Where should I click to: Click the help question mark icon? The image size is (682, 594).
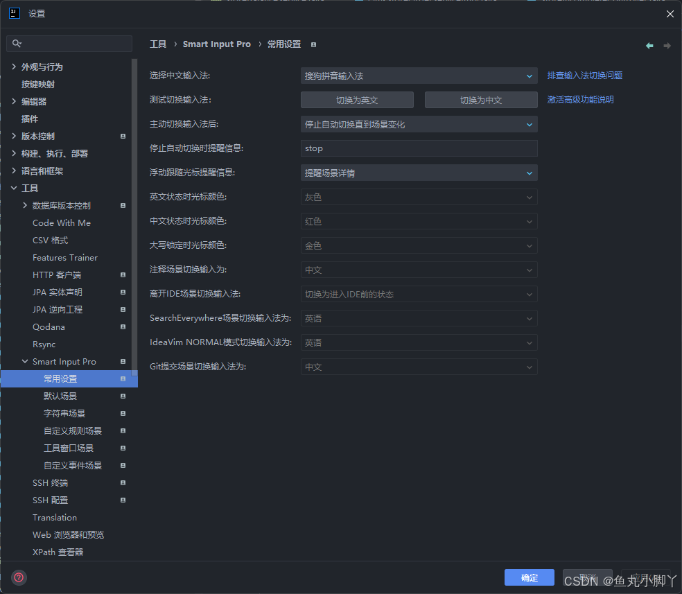(x=19, y=577)
